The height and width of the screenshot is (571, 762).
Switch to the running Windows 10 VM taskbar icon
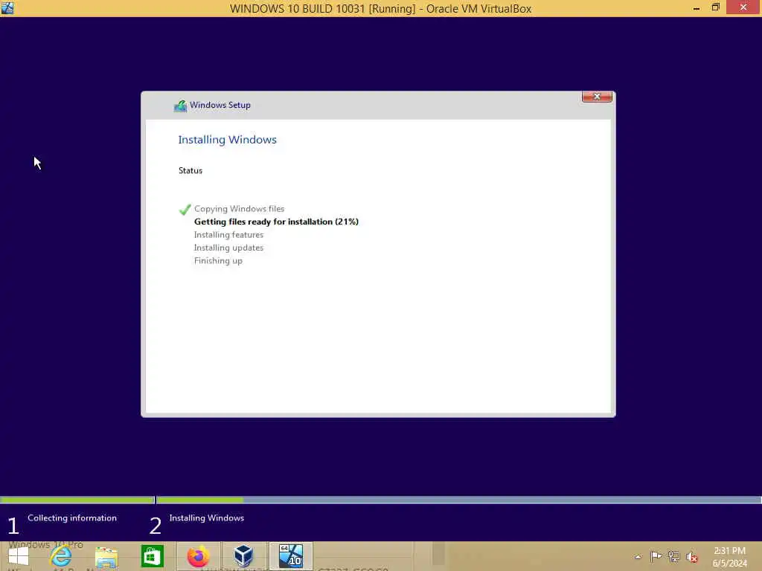[291, 556]
